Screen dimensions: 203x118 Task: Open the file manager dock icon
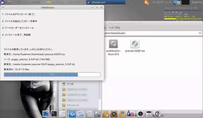point(63,114)
